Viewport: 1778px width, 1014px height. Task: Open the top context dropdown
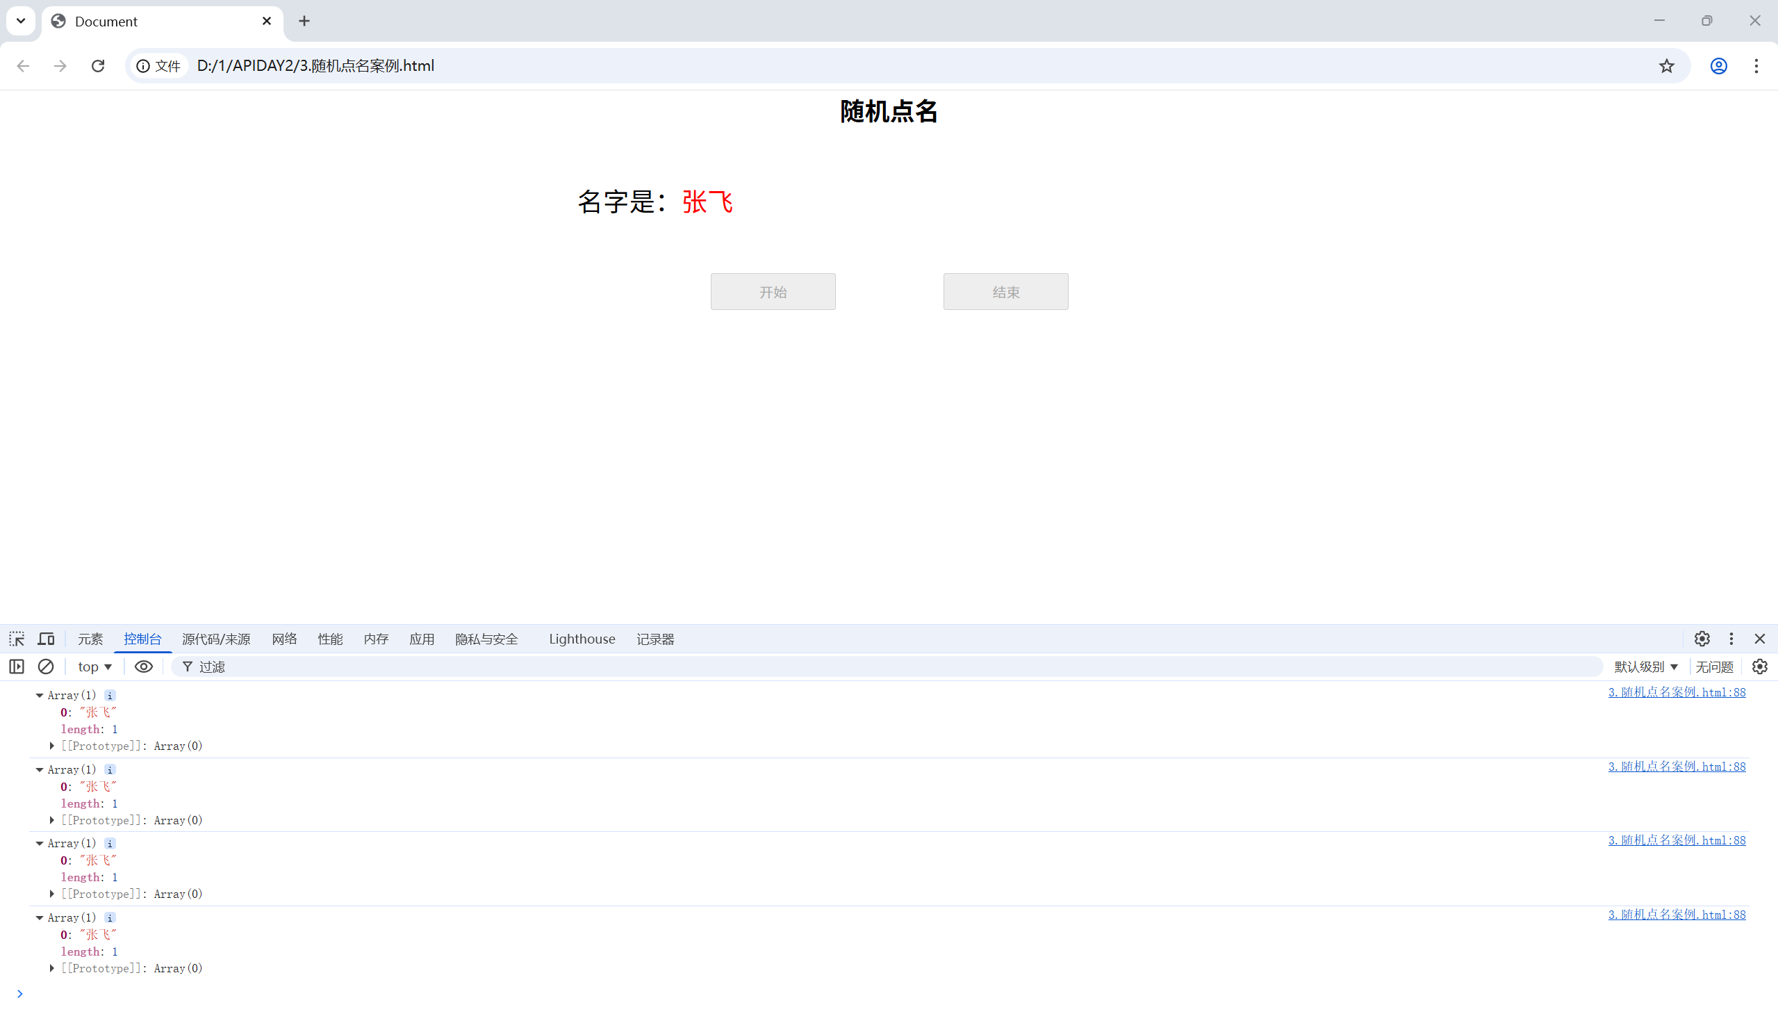tap(94, 667)
